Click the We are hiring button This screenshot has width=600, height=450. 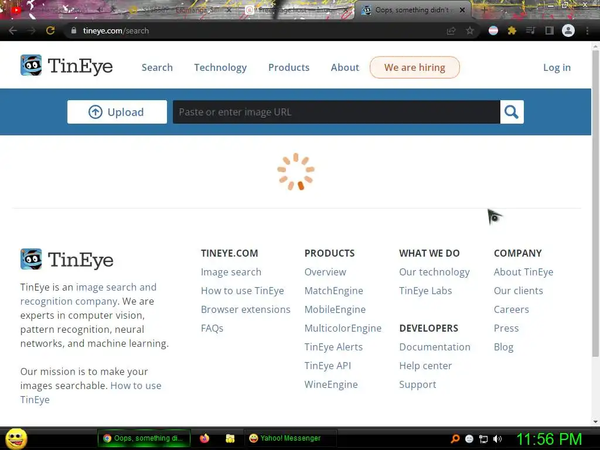415,67
